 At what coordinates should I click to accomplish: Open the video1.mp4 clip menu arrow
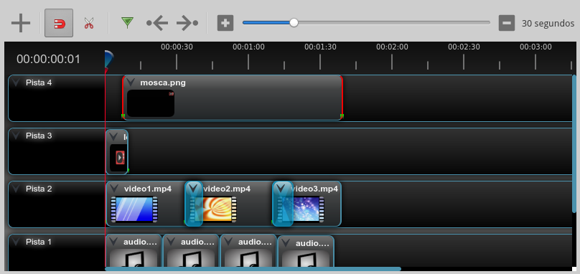click(115, 189)
